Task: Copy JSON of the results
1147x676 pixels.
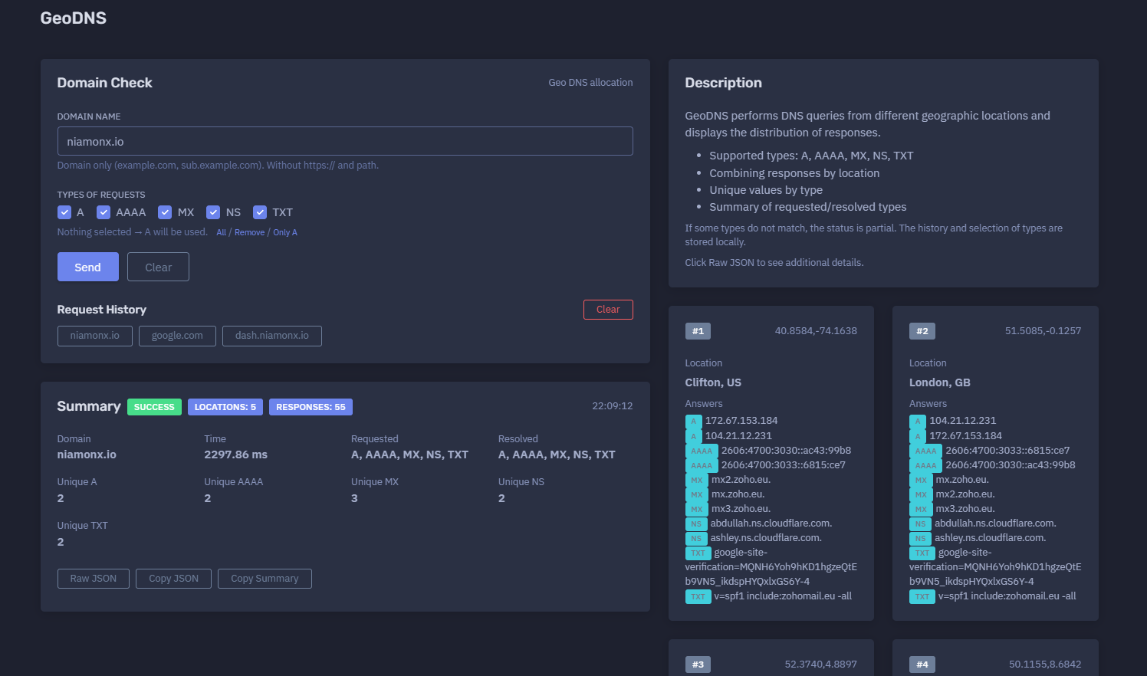Action: [174, 579]
